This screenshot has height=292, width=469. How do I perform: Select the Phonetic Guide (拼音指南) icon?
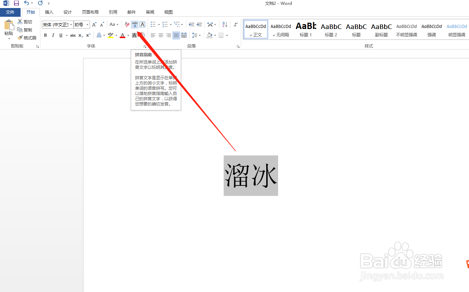click(135, 24)
